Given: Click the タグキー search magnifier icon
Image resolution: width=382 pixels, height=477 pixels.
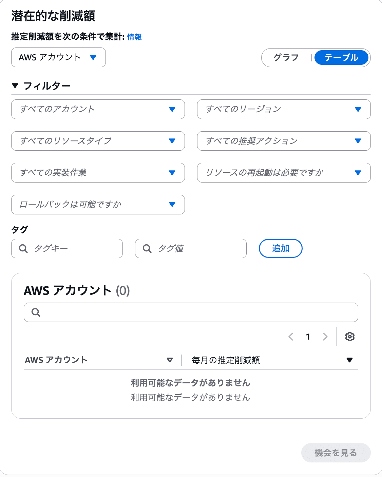Looking at the screenshot, I should pyautogui.click(x=23, y=249).
